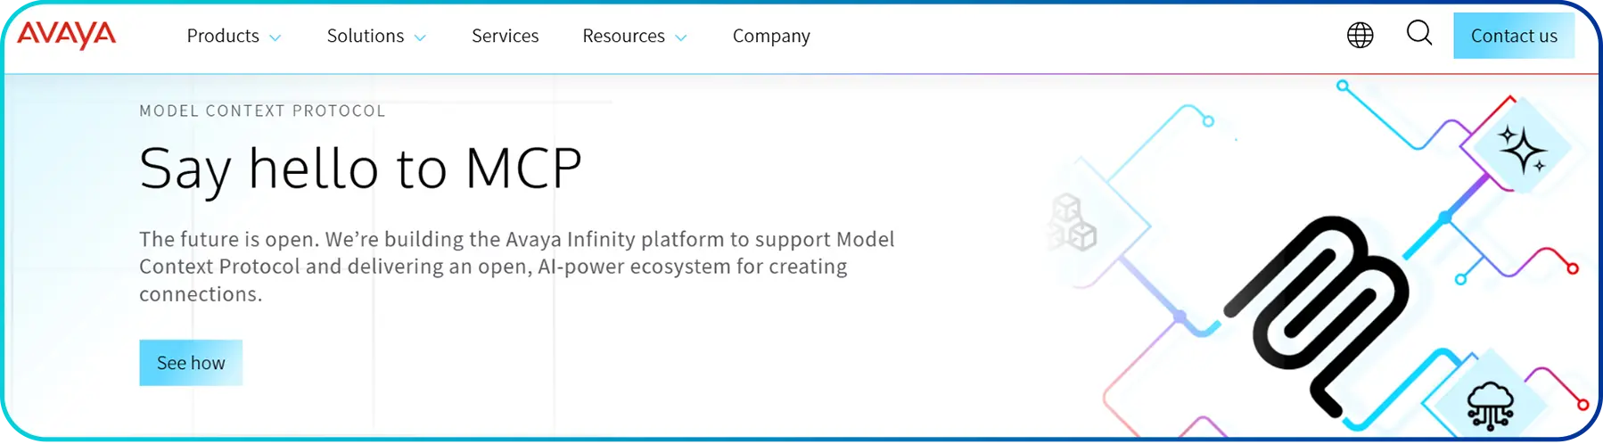Select the Company nav item
This screenshot has height=444, width=1603.
(x=771, y=36)
